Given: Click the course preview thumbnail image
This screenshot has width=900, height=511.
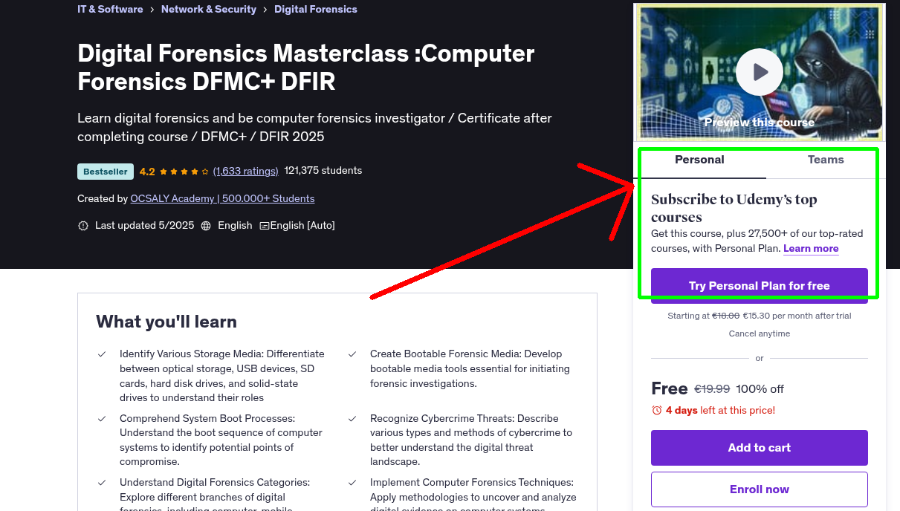Looking at the screenshot, I should [x=760, y=72].
